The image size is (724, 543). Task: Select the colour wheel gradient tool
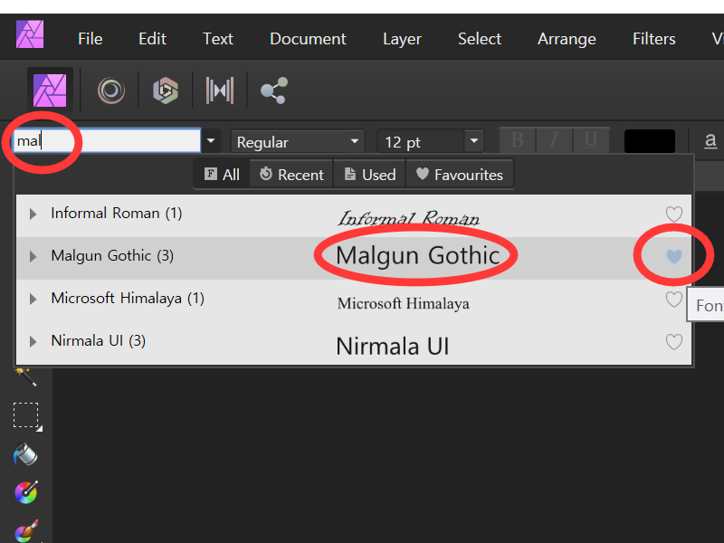click(x=26, y=492)
